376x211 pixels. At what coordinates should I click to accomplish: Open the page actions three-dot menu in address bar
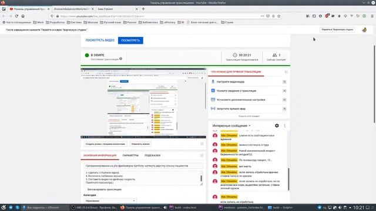[x=263, y=16]
